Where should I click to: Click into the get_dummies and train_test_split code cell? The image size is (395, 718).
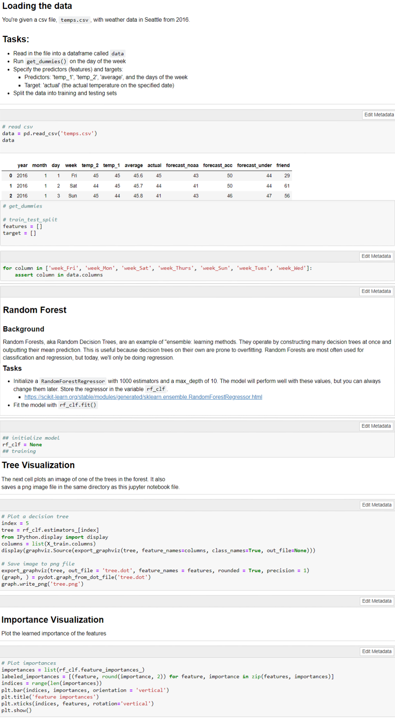pos(197,223)
